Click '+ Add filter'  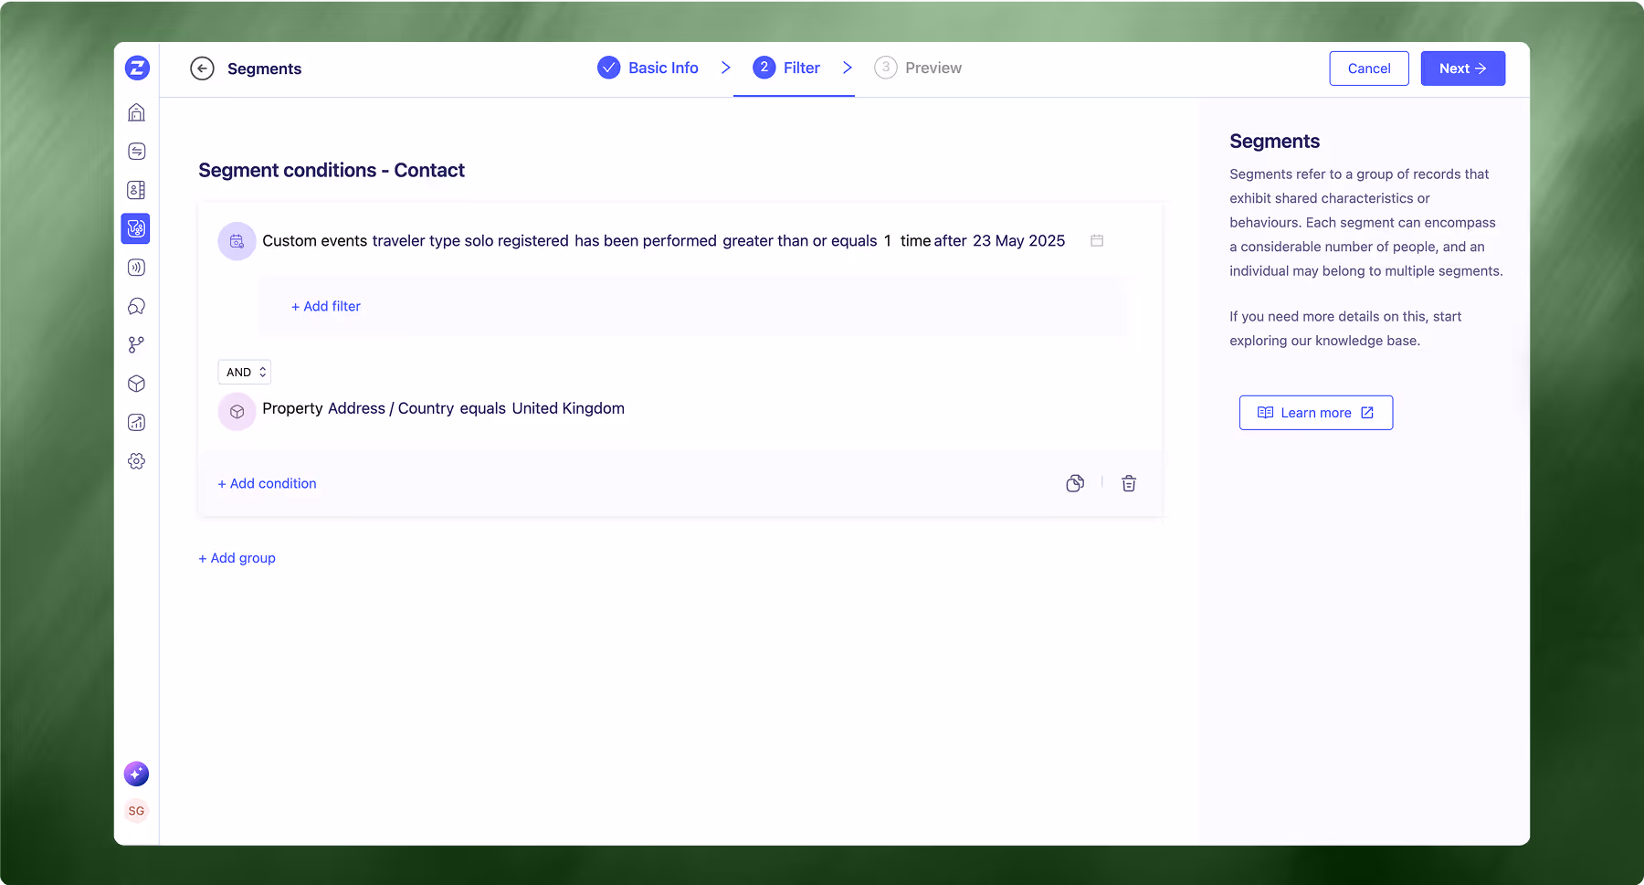point(326,306)
